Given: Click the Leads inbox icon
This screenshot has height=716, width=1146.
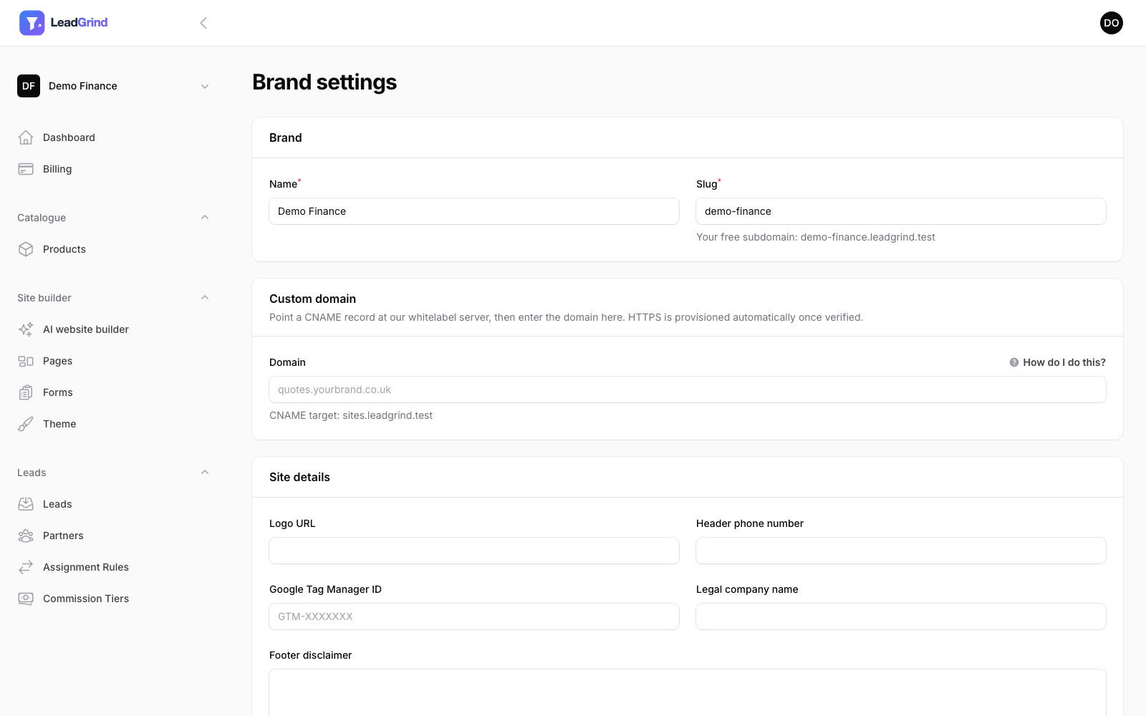Looking at the screenshot, I should 26,504.
